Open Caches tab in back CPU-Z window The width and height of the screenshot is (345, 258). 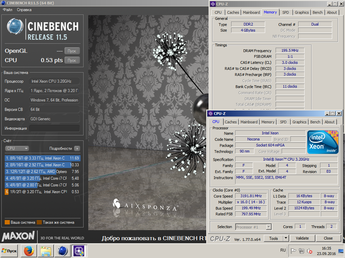pyautogui.click(x=233, y=12)
